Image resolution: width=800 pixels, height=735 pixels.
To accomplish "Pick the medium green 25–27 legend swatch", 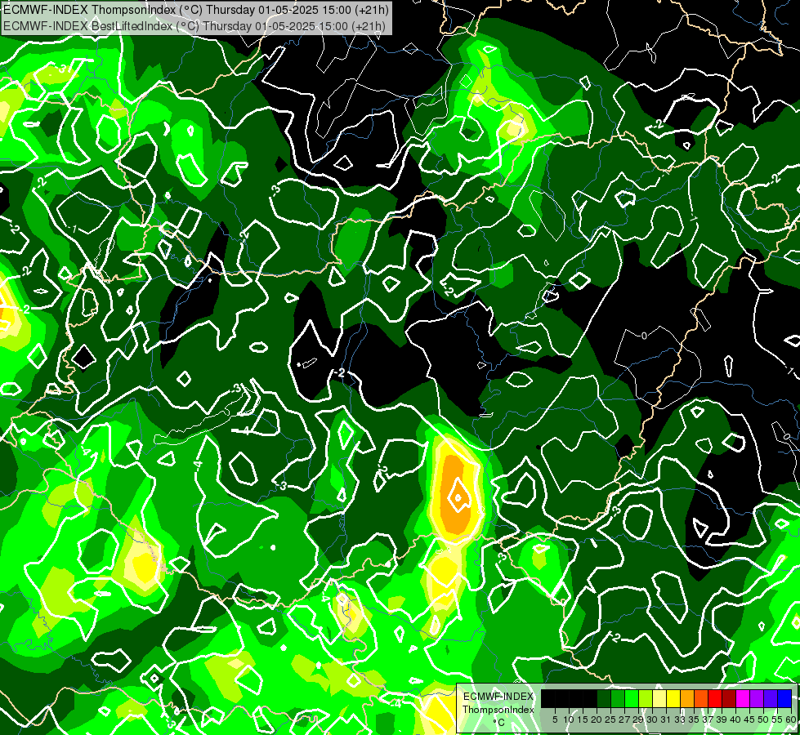I will point(618,698).
